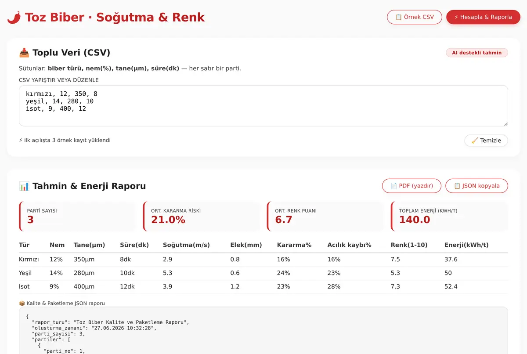Click the package icon beside Kalite & Paketleme label
The image size is (527, 354).
22,303
